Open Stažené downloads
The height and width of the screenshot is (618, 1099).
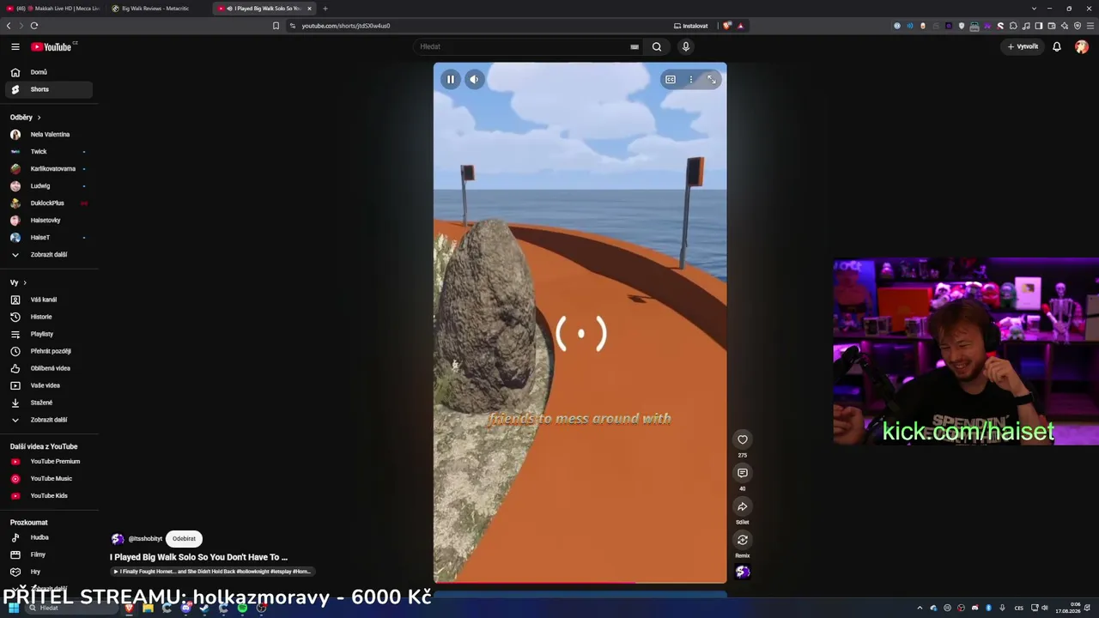(49, 403)
